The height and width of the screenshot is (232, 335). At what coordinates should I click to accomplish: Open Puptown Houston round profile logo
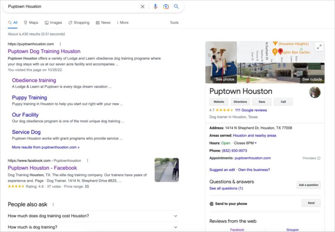314,92
